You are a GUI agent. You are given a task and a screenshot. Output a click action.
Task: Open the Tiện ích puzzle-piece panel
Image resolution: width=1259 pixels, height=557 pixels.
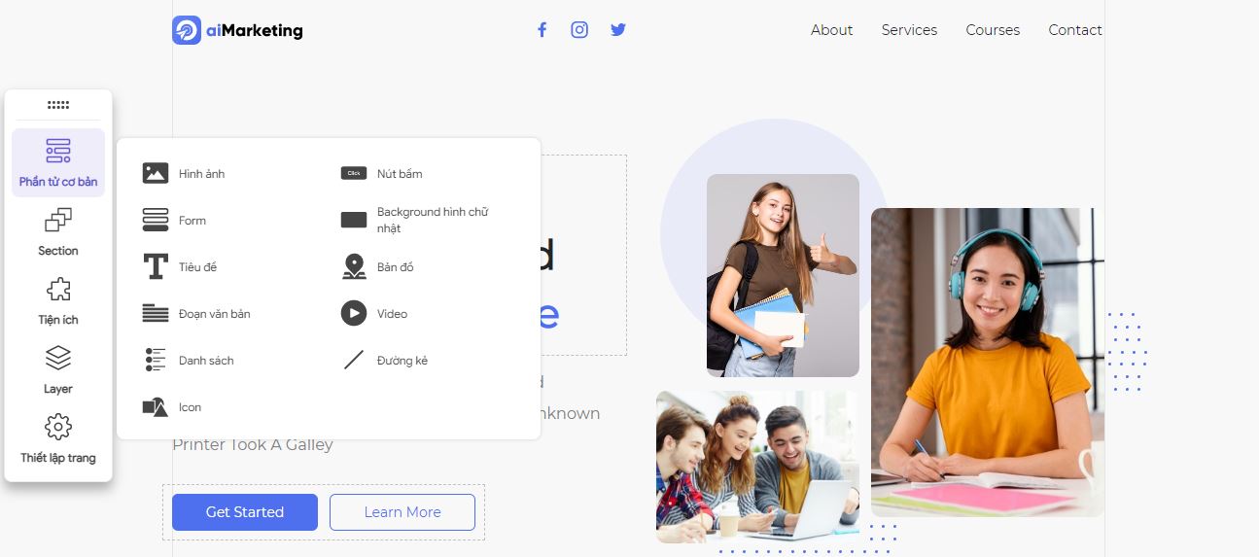(58, 301)
